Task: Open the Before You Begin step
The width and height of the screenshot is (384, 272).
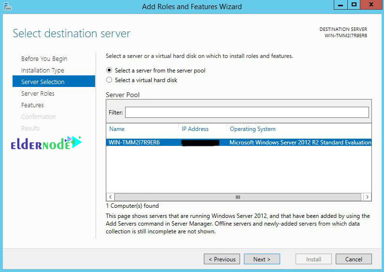Action: 44,59
